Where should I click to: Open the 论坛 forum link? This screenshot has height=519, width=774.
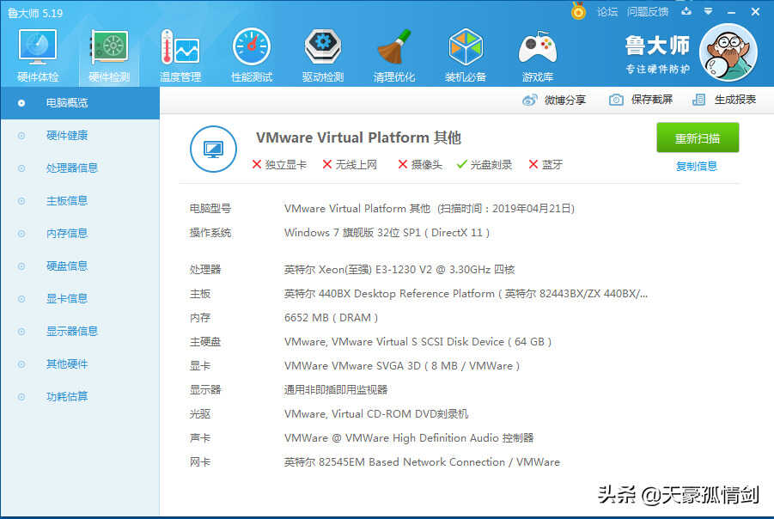(x=607, y=11)
